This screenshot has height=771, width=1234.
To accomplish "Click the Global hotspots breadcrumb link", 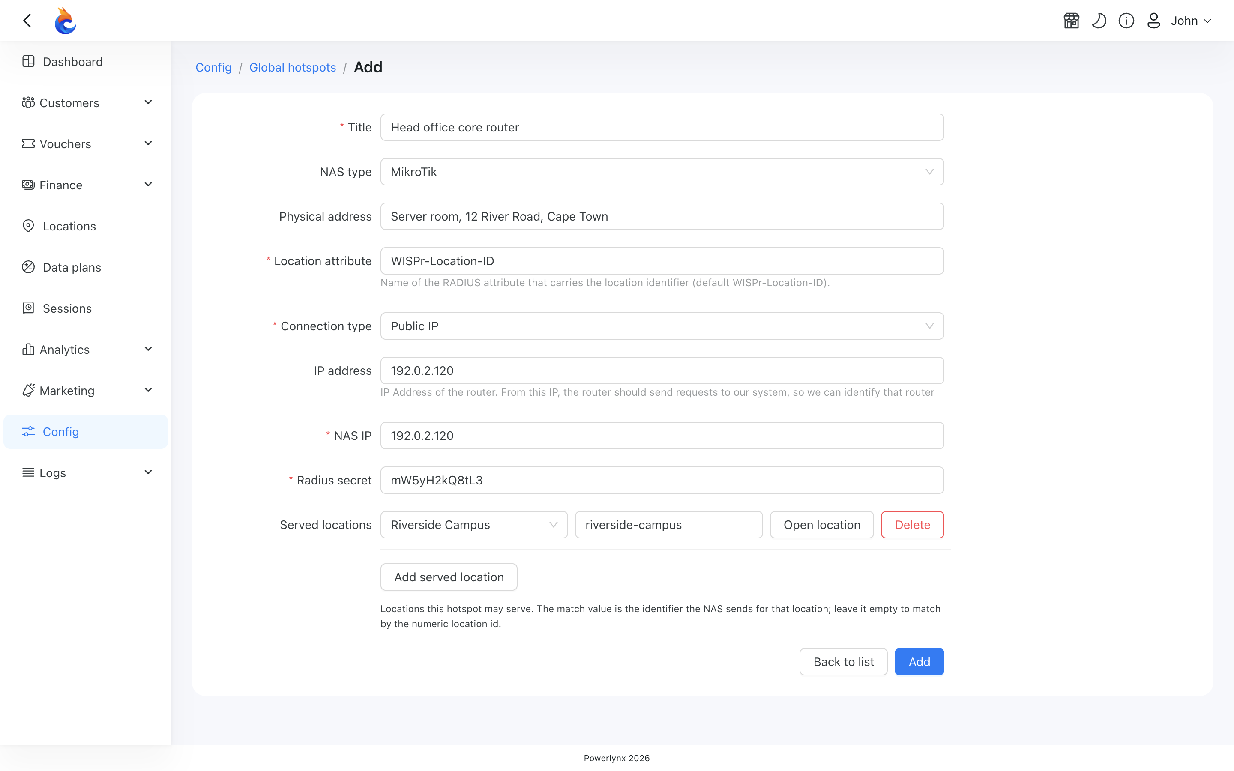I will (x=292, y=67).
